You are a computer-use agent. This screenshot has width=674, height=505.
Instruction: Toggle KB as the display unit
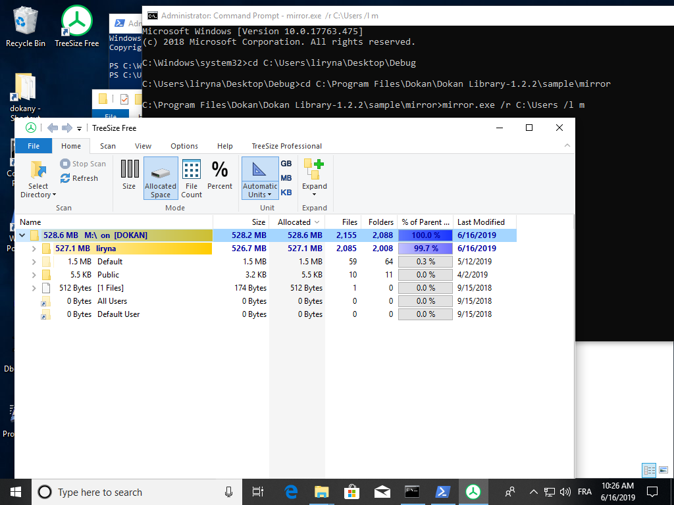tap(286, 192)
